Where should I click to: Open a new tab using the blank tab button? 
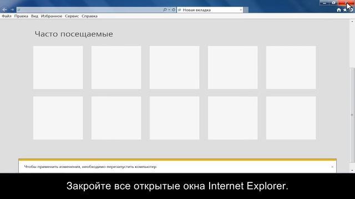246,10
